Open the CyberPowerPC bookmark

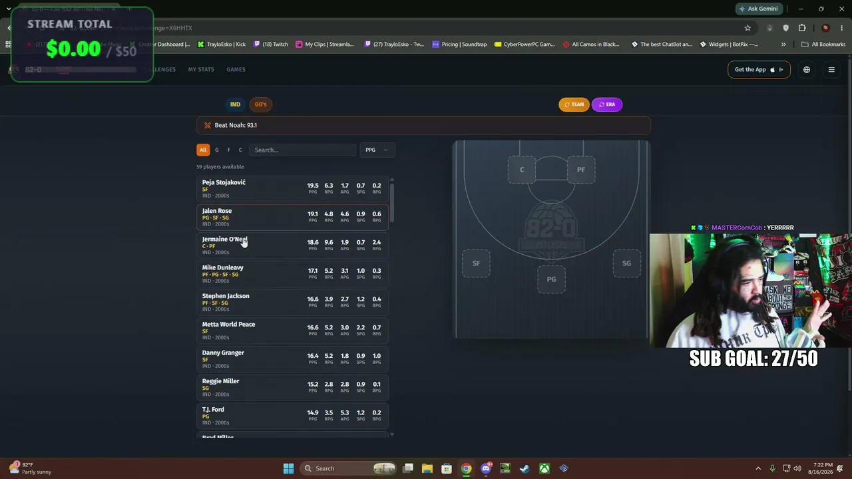pyautogui.click(x=525, y=45)
